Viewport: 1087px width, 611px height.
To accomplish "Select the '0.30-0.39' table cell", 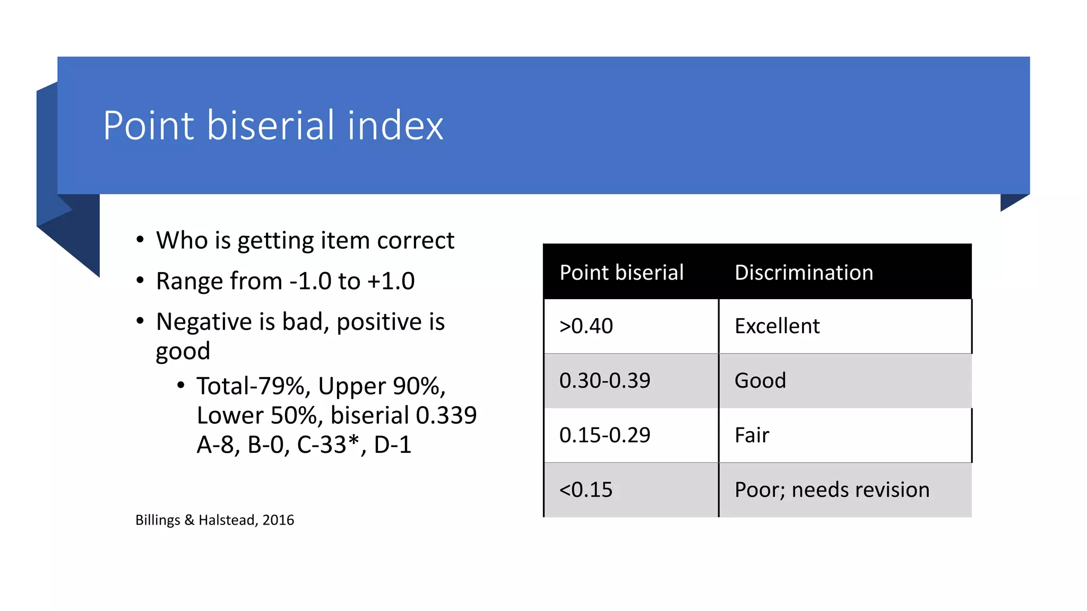I will coord(631,381).
